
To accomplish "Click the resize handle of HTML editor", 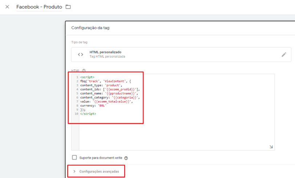I will click(x=271, y=147).
